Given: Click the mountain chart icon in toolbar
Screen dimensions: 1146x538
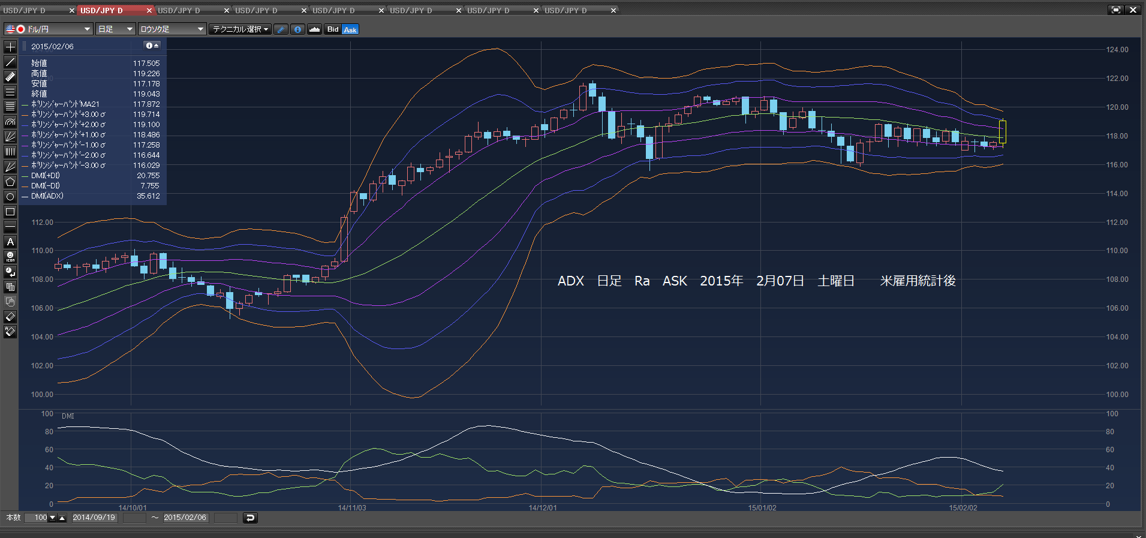Looking at the screenshot, I should 314,29.
